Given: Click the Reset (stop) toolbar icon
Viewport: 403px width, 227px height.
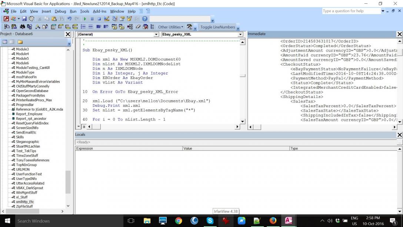Looking at the screenshot, I should 99,19.
